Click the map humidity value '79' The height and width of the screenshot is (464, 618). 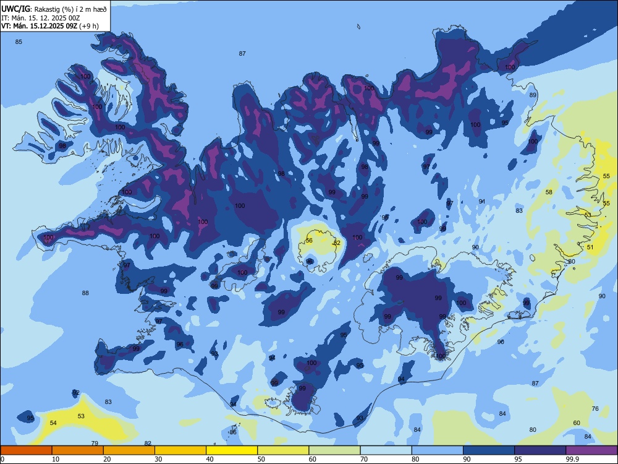click(x=95, y=443)
